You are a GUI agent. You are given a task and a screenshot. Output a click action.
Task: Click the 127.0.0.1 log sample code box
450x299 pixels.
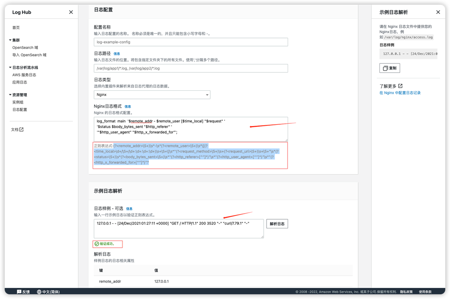[x=408, y=54]
